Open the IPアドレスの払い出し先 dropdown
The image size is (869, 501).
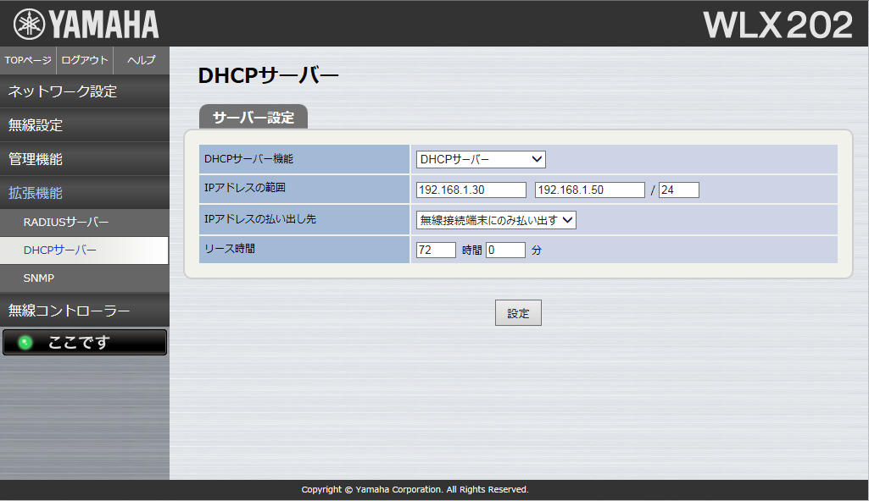pyautogui.click(x=494, y=219)
